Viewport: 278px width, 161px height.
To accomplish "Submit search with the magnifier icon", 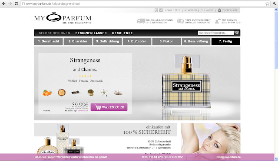I will click(x=237, y=33).
